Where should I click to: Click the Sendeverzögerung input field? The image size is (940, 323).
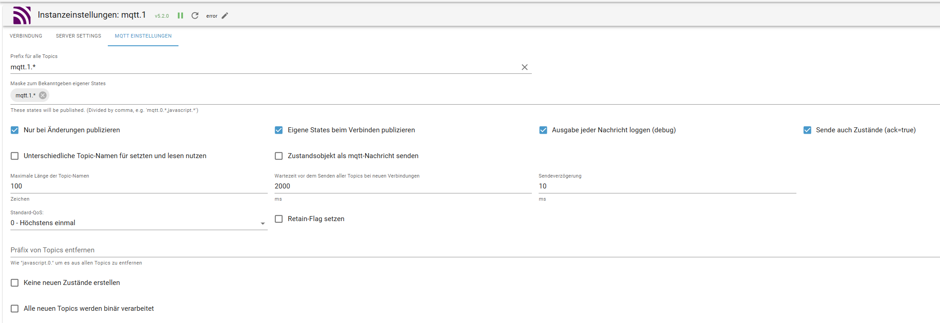tap(667, 186)
